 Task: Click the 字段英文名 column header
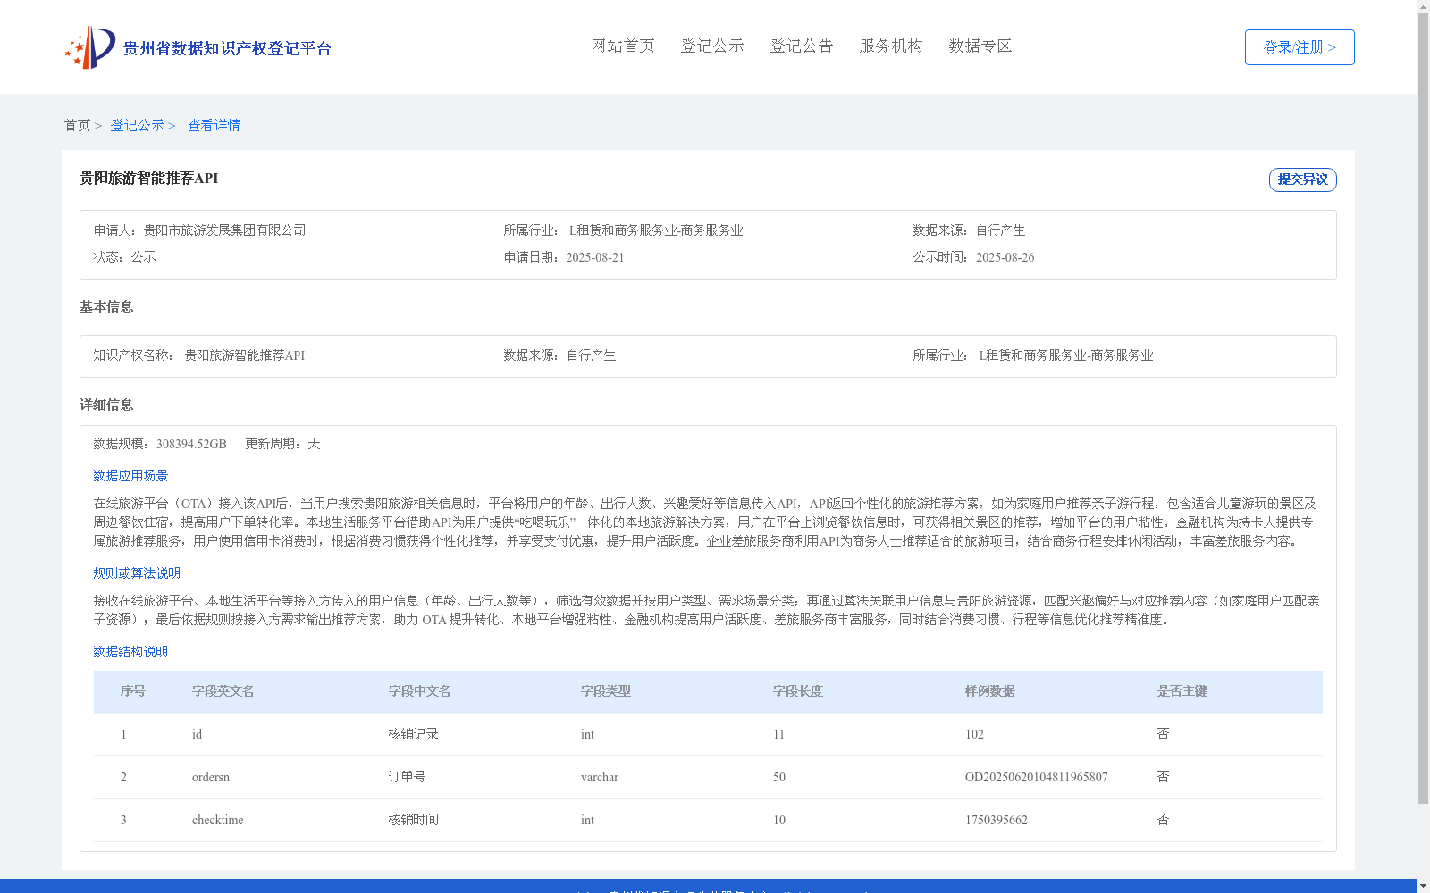[223, 691]
